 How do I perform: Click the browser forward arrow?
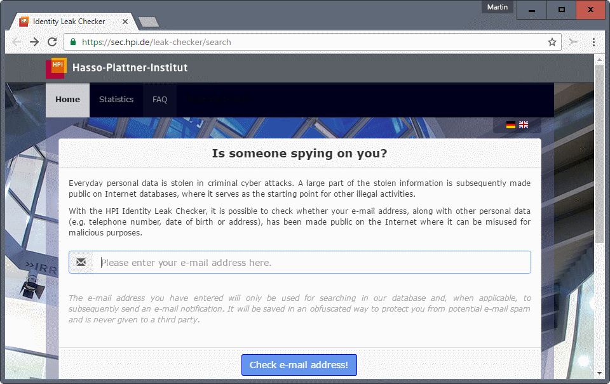point(34,42)
